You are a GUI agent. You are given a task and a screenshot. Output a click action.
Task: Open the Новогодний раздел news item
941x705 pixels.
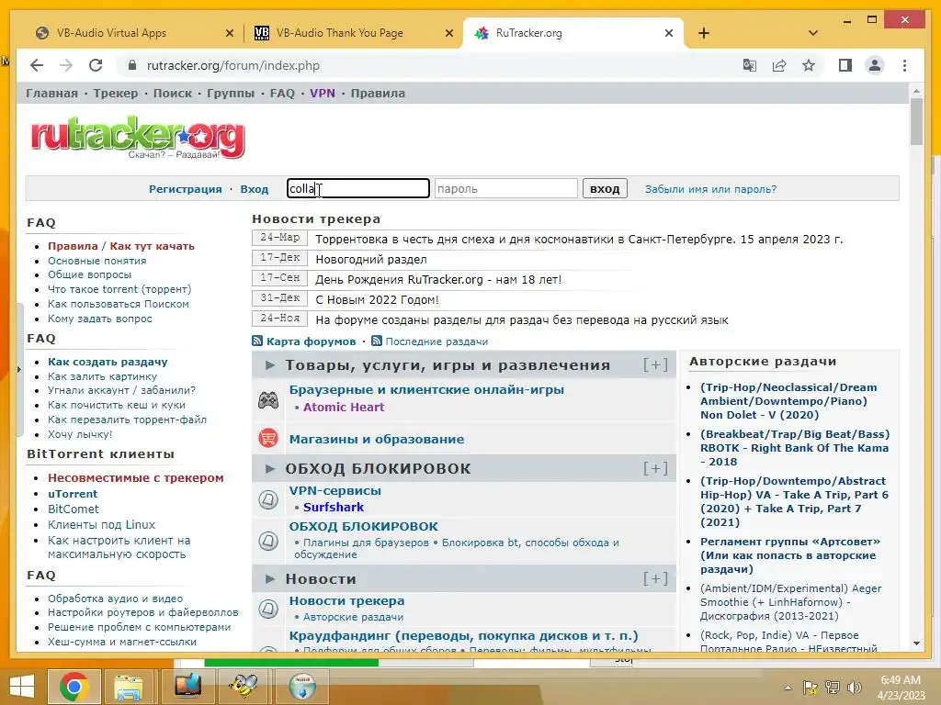(x=371, y=259)
